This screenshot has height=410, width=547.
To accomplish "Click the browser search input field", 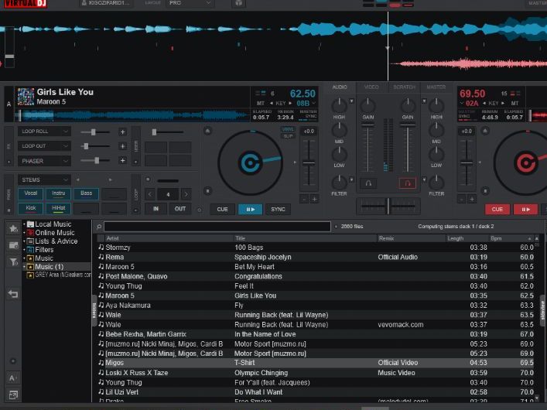I will point(217,227).
